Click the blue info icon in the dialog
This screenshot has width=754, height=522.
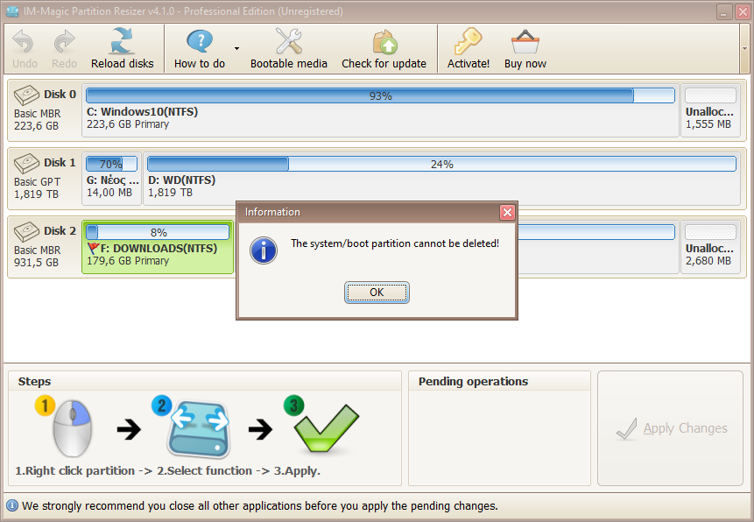pos(264,250)
